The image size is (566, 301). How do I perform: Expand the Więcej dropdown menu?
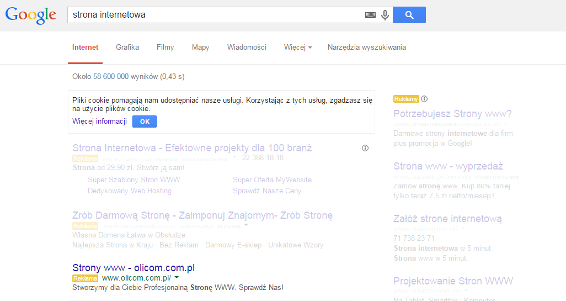click(x=298, y=47)
